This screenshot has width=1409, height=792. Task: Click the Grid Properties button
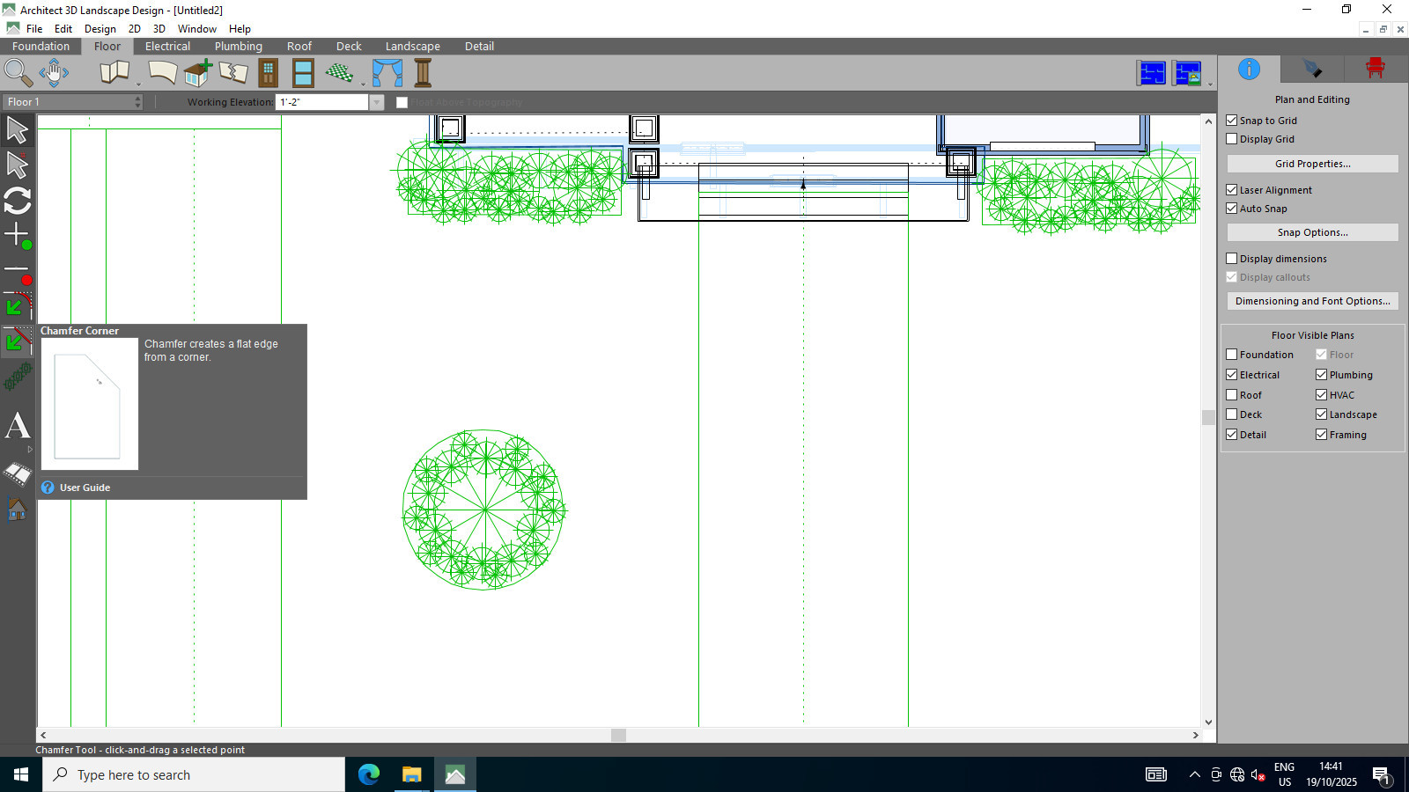[x=1312, y=164]
